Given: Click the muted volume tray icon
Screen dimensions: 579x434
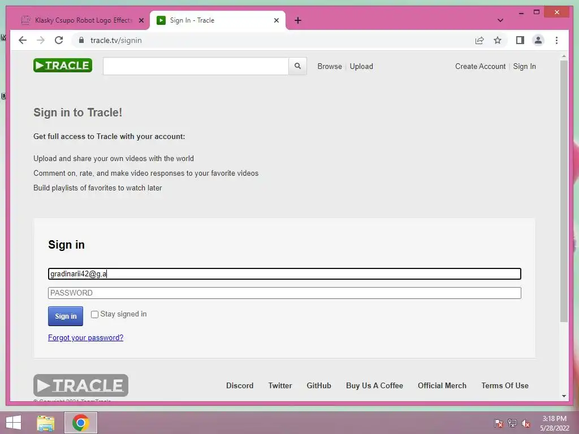Looking at the screenshot, I should click(x=526, y=423).
